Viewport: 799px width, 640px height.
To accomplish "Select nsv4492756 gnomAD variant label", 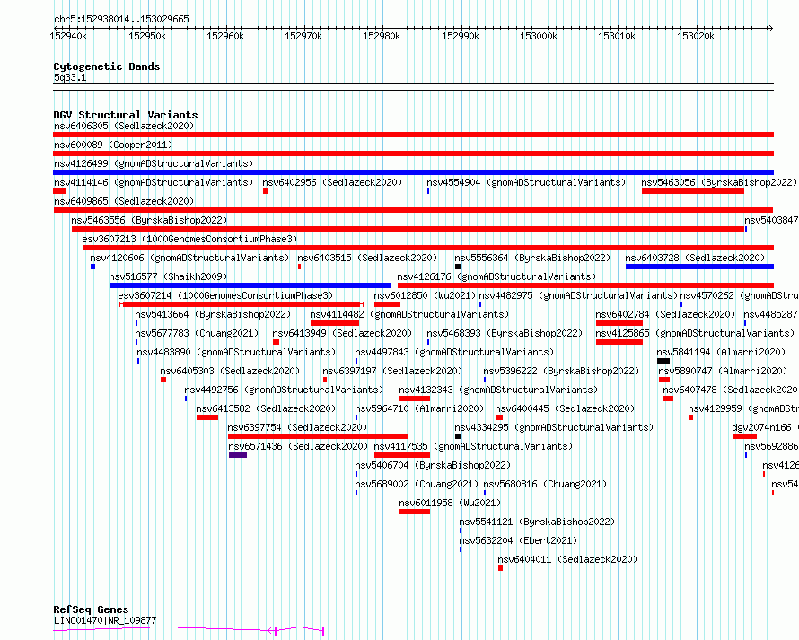I will click(x=284, y=390).
